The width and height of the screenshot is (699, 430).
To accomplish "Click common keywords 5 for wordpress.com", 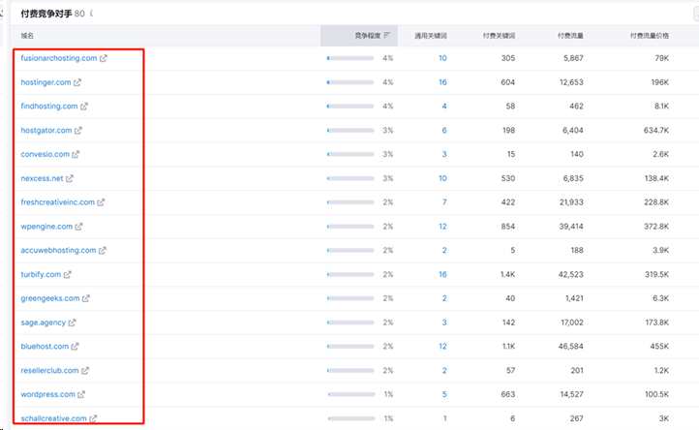I will [444, 394].
